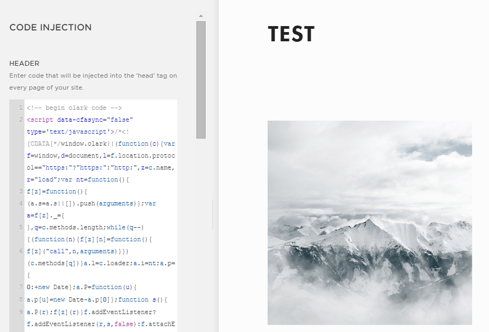Select line number 9 in the gutter
Screen dimensions: 489x332
click(20, 311)
